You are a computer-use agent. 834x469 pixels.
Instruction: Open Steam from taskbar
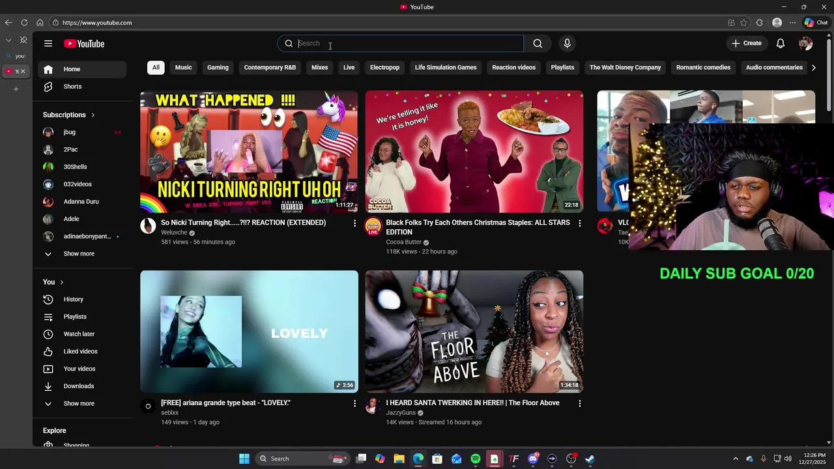(x=590, y=459)
